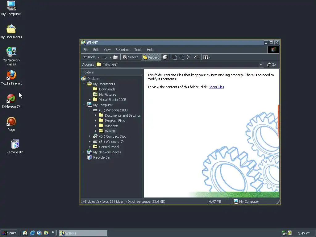Click the Delete X toolbar icon
Image resolution: width=316 pixels, height=237 pixels.
click(x=189, y=57)
